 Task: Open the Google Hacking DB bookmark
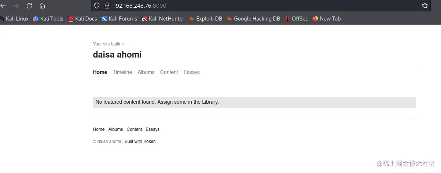[x=253, y=18]
